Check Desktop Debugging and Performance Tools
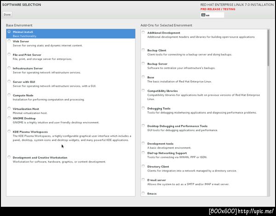The width and height of the screenshot is (276, 216). tap(143, 126)
